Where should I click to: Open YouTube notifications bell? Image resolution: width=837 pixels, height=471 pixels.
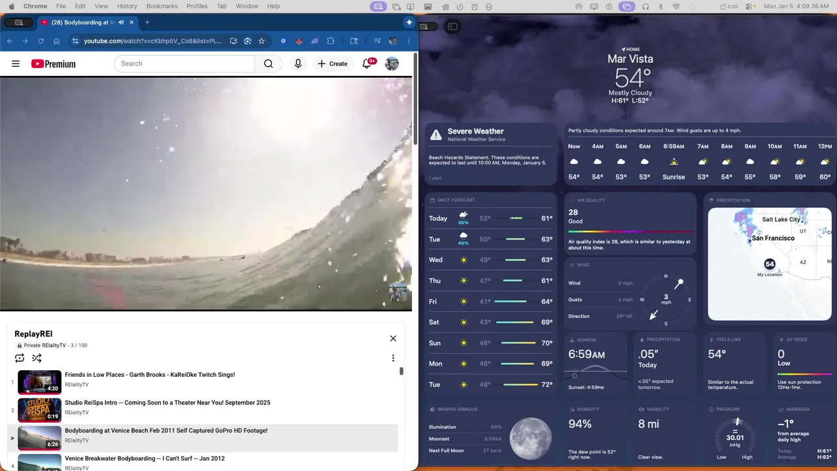pos(367,63)
